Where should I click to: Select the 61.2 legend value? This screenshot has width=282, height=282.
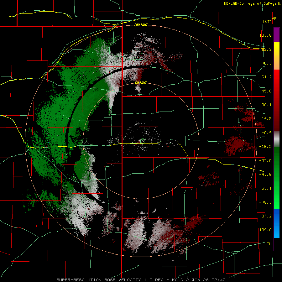click(x=267, y=77)
